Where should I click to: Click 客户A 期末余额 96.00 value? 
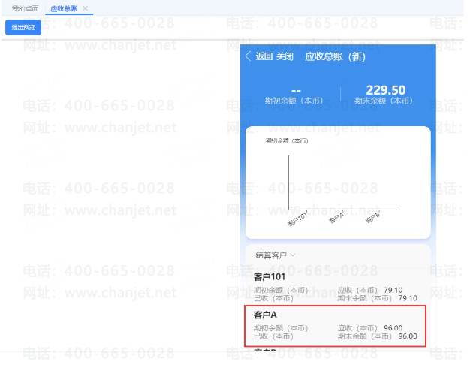point(408,336)
